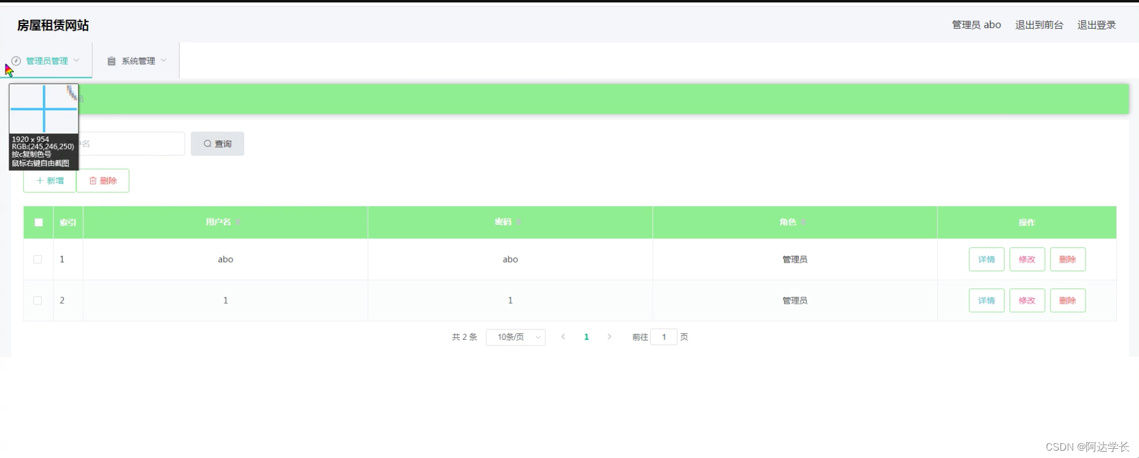Image resolution: width=1139 pixels, height=458 pixels.
Task: Click the 房屋租赁网站 site title
Action: coord(53,25)
